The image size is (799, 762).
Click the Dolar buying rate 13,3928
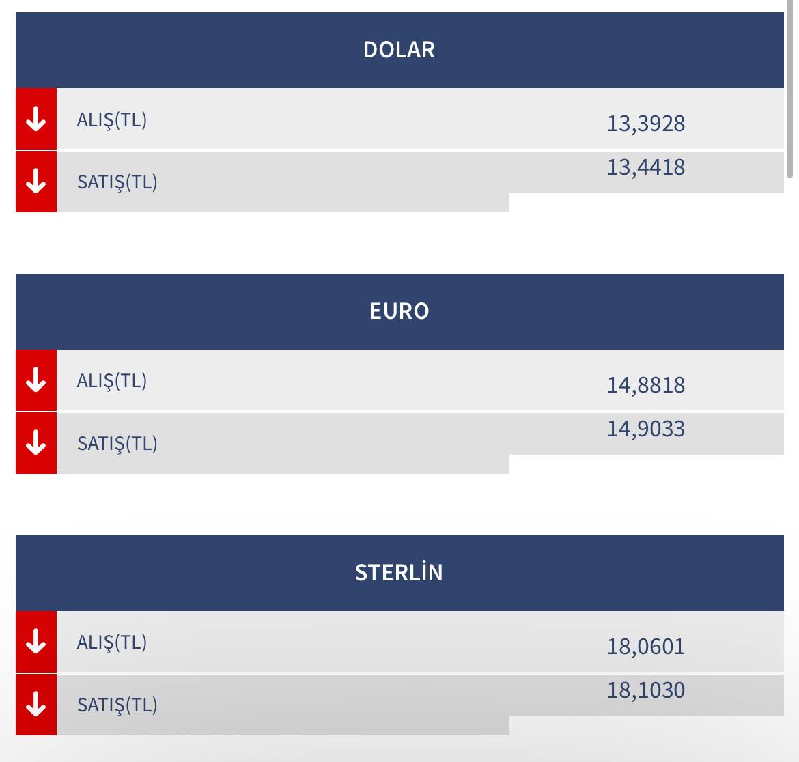pyautogui.click(x=645, y=124)
